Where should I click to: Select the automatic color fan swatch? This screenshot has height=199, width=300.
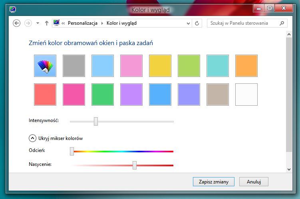point(45,66)
